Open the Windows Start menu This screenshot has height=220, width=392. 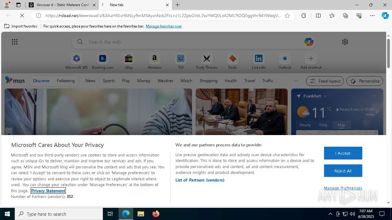[7, 214]
